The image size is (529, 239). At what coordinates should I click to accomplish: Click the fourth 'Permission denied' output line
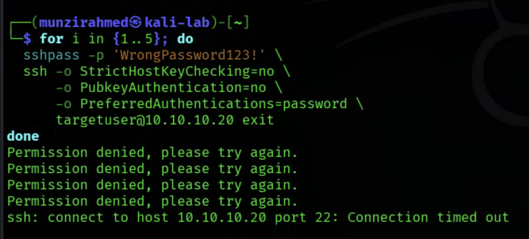pos(152,201)
